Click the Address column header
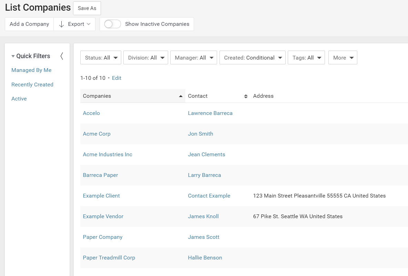Viewport: 408px width, 276px height. 263,96
